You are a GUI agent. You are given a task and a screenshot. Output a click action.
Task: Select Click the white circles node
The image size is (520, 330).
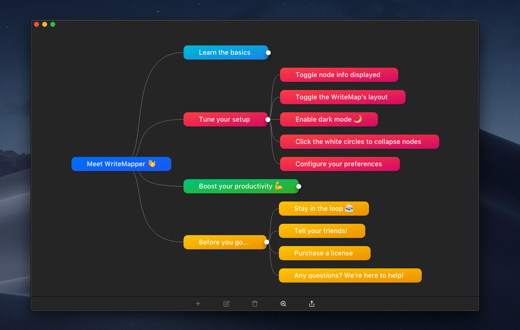pyautogui.click(x=360, y=141)
